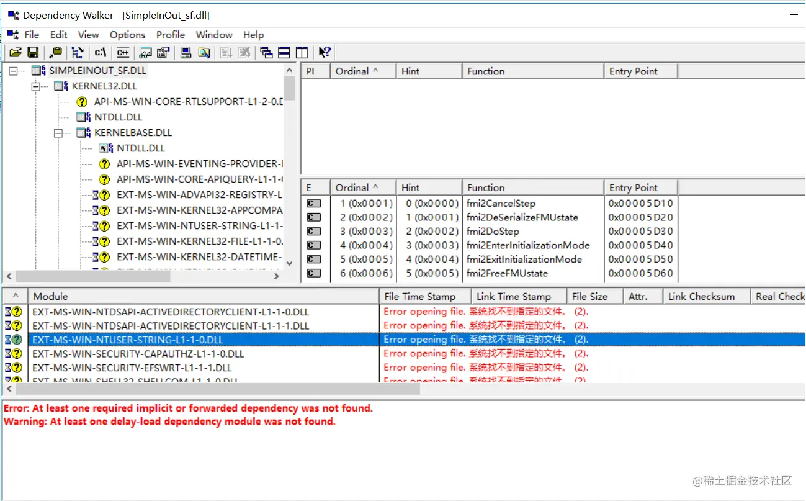Click the Copy toolbar icon

click(x=56, y=53)
